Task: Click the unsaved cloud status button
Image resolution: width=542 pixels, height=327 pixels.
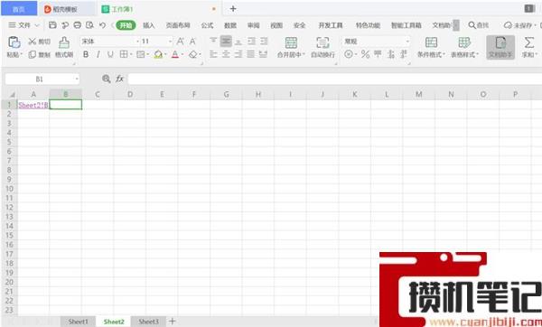Action: point(519,25)
